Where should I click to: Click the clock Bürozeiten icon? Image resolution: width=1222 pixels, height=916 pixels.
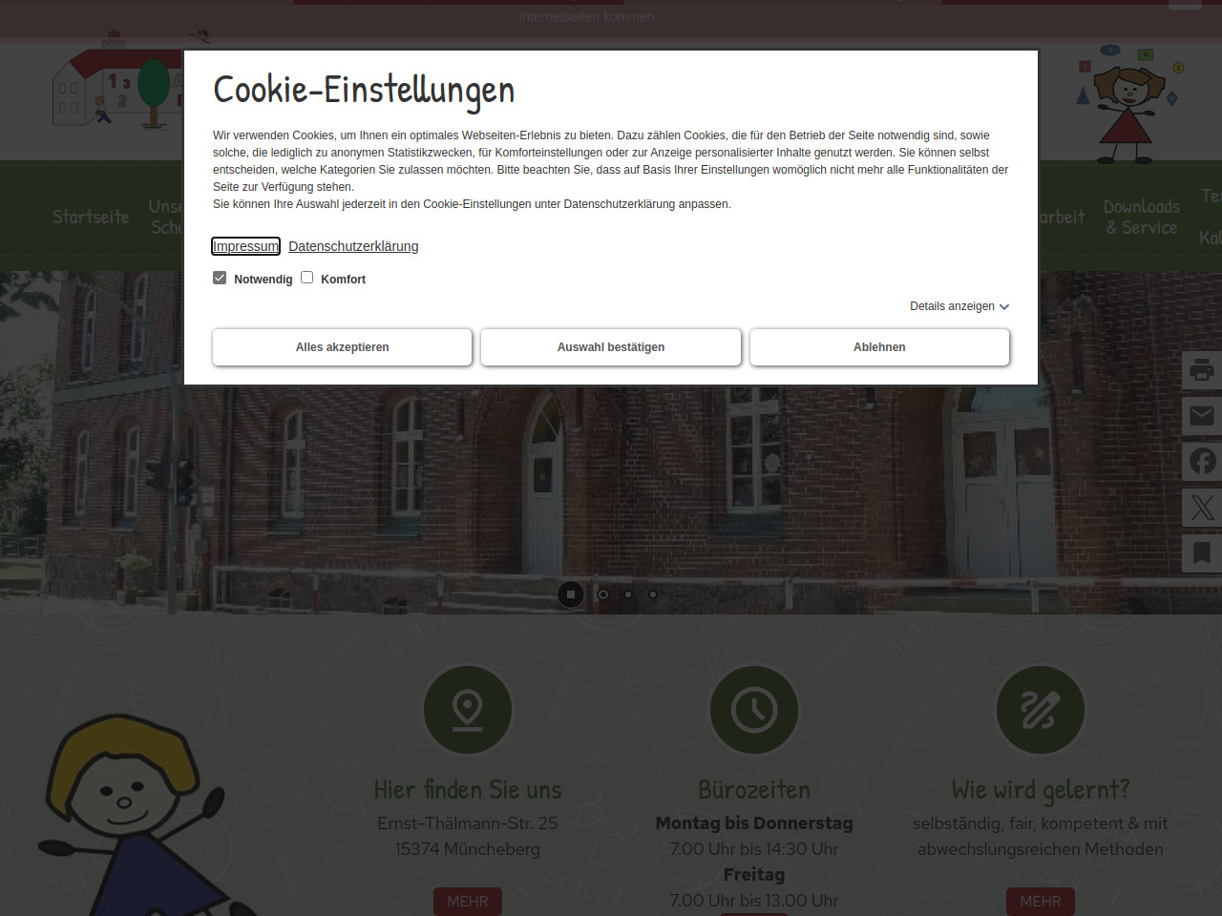754,710
